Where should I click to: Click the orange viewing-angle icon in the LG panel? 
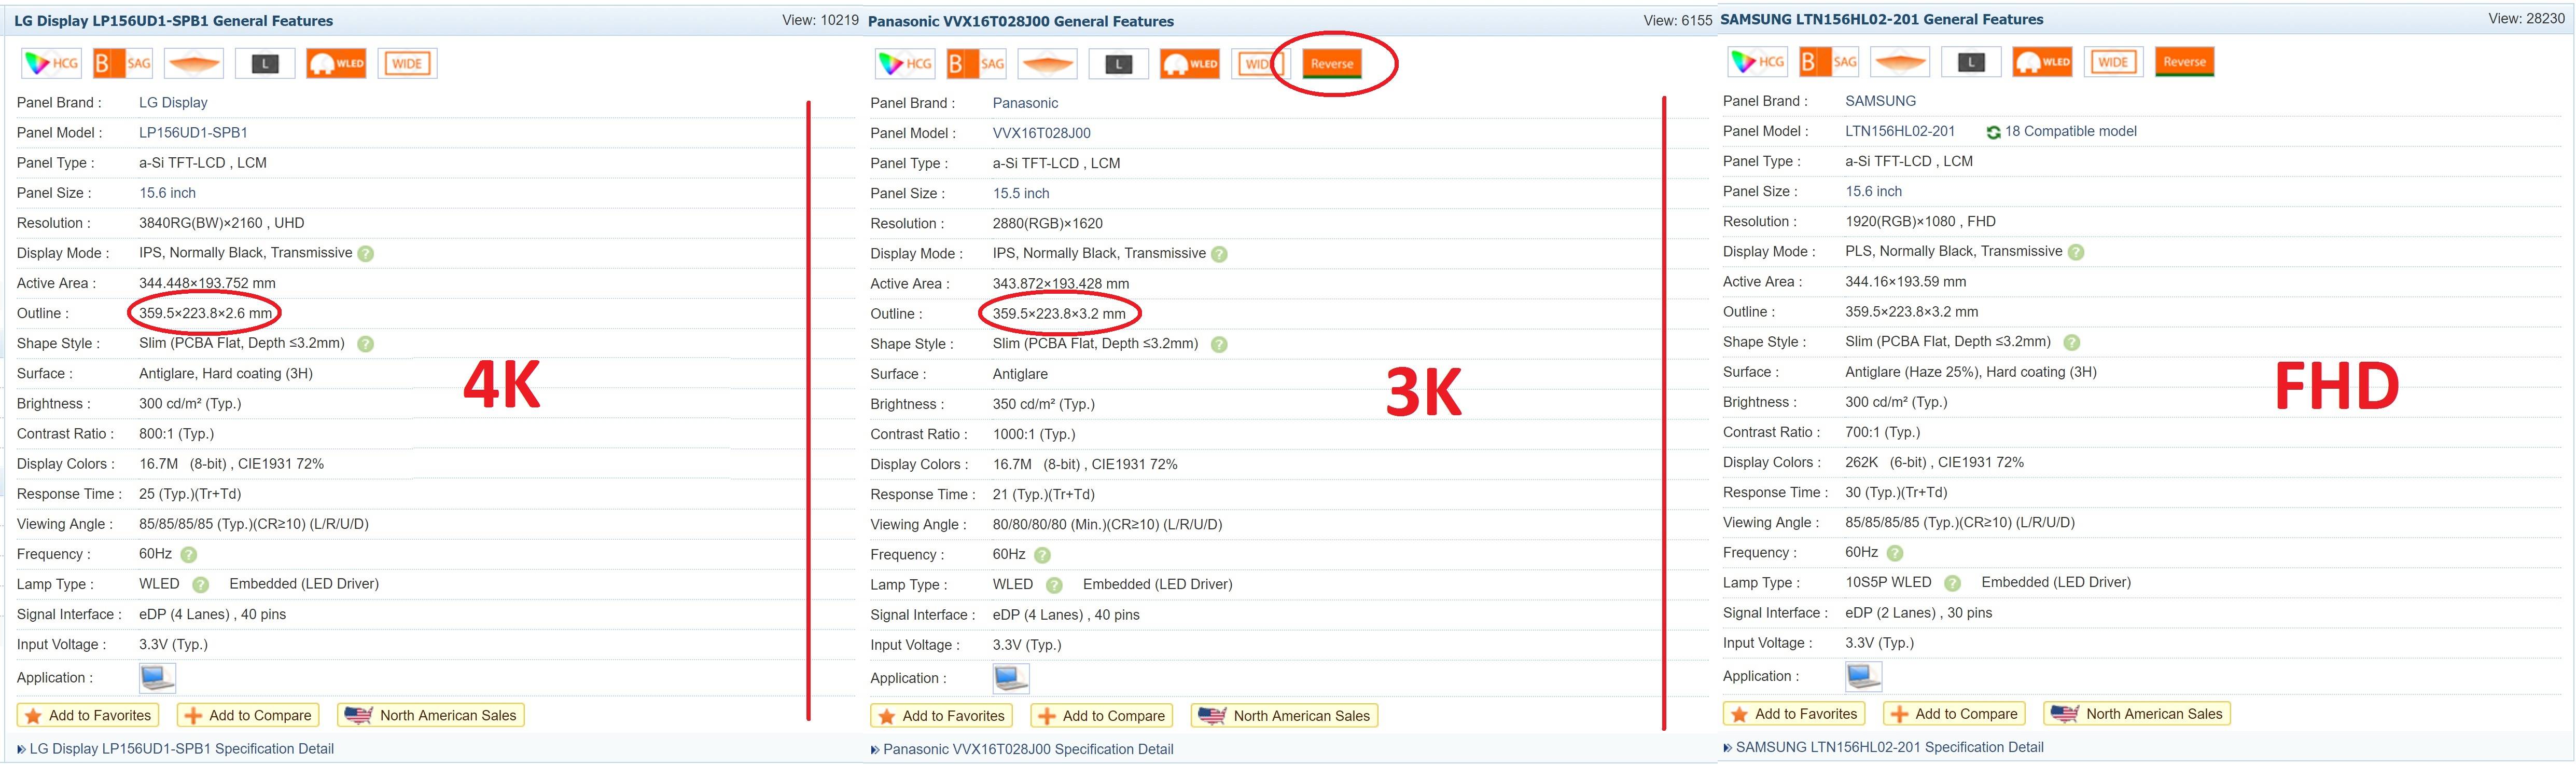coord(194,63)
